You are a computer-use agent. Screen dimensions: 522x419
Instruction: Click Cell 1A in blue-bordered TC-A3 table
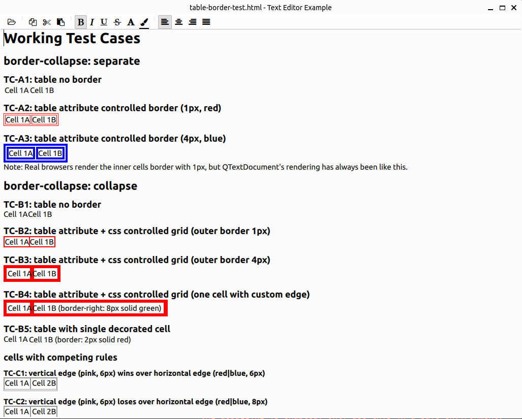(x=21, y=153)
